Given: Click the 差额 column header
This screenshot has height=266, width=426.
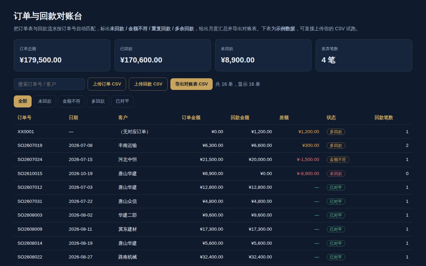Looking at the screenshot, I should [x=284, y=118].
